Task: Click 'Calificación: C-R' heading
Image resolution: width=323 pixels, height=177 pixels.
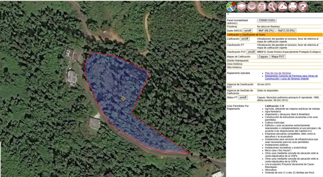Action: tap(274, 106)
